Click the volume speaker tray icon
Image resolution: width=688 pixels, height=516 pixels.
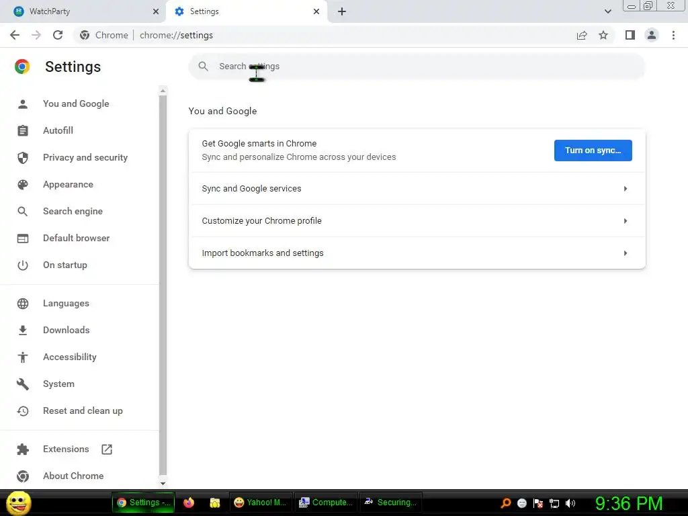[x=570, y=503]
